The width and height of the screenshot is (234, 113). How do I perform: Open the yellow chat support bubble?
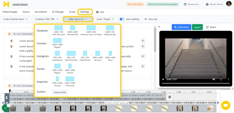pos(226,105)
